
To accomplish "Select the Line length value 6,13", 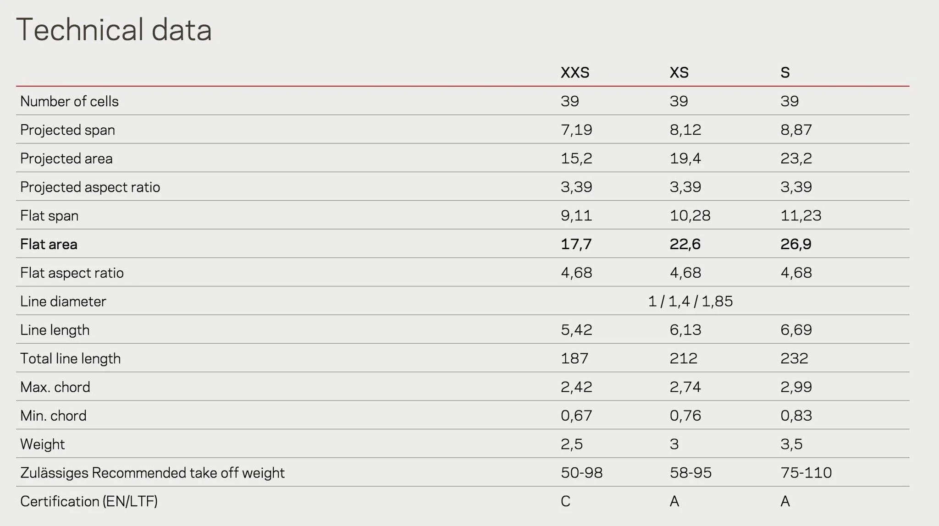I will 685,330.
